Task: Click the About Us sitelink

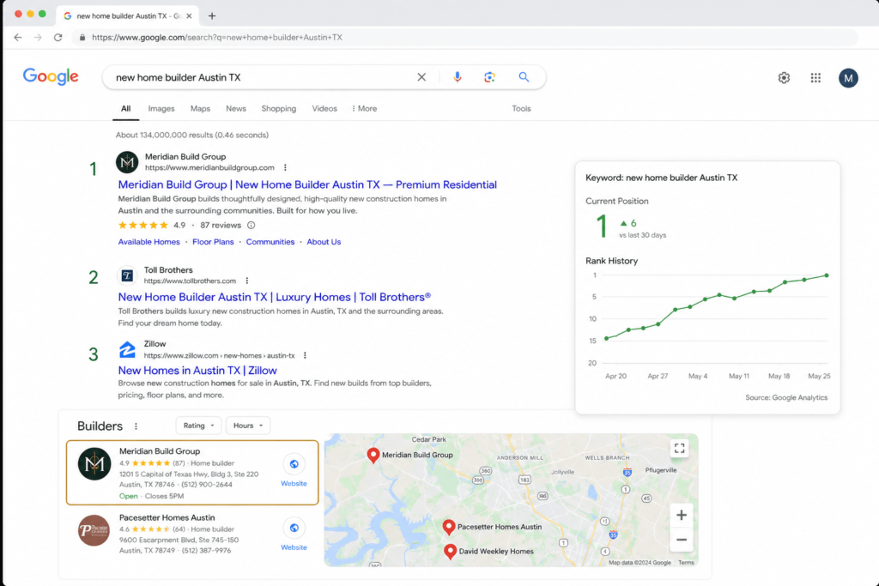Action: pos(324,242)
